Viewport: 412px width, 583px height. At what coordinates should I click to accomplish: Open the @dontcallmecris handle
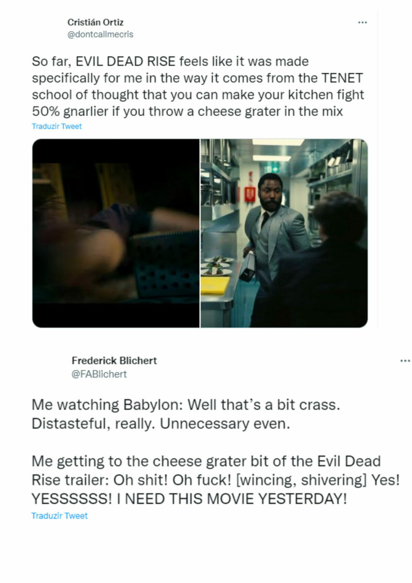pos(100,34)
